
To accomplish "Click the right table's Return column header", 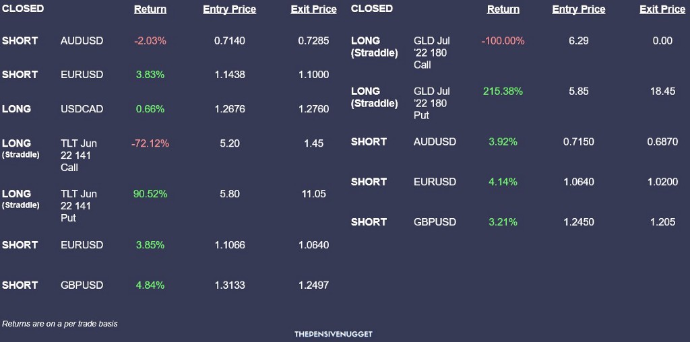I will click(503, 9).
